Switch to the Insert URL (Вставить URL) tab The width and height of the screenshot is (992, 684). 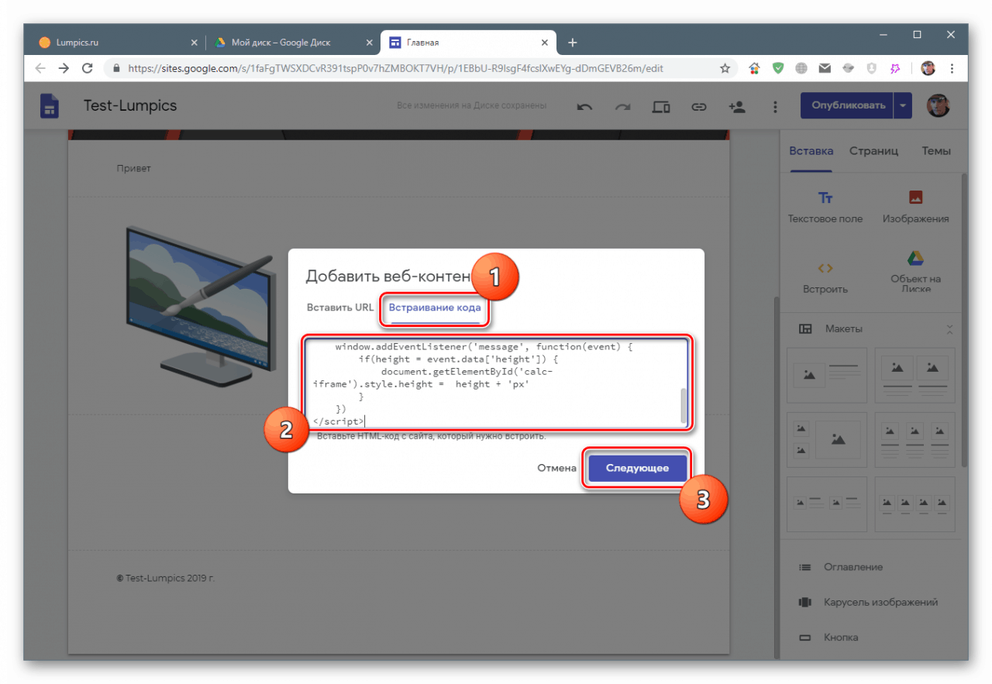tap(340, 308)
